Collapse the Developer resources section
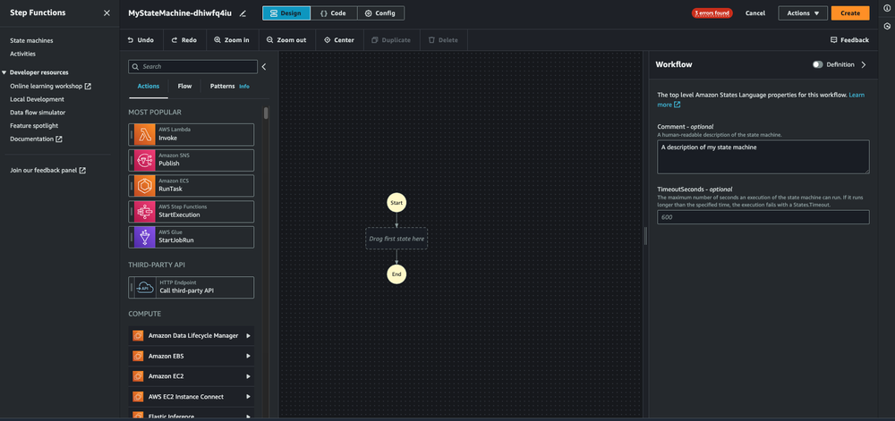Screen dimensions: 895x421 tap(4, 72)
